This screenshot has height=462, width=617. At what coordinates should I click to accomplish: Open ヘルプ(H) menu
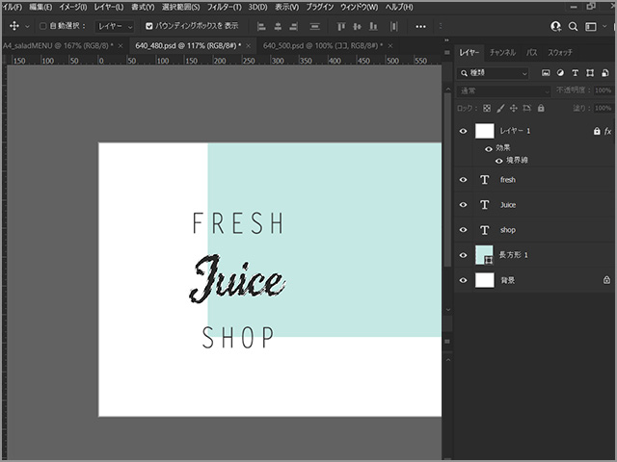coord(399,7)
